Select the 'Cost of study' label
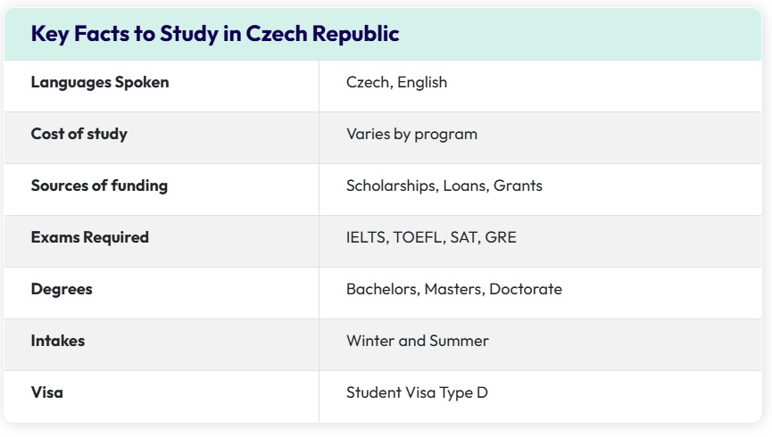The height and width of the screenshot is (437, 772). click(x=79, y=134)
